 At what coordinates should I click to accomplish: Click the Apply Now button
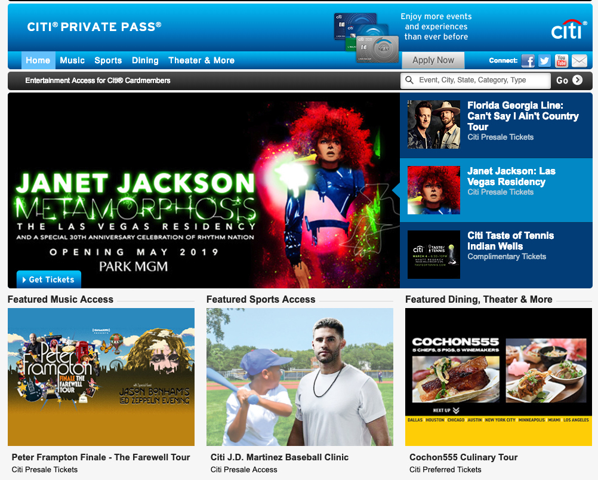click(433, 60)
